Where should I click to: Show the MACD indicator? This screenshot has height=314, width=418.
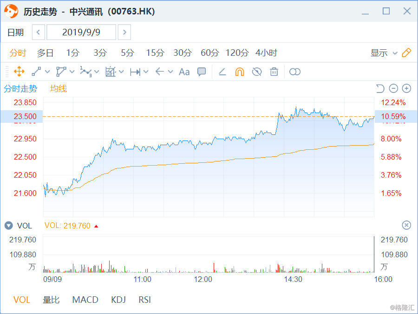point(85,300)
